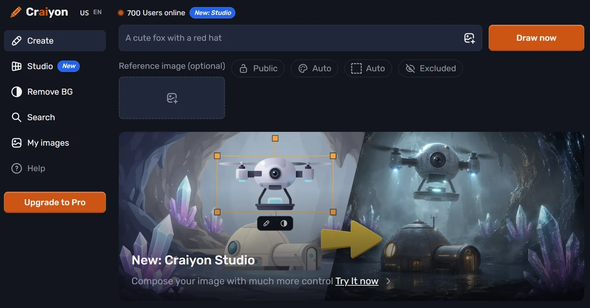Click the Draw now button
The width and height of the screenshot is (590, 308).
point(536,38)
